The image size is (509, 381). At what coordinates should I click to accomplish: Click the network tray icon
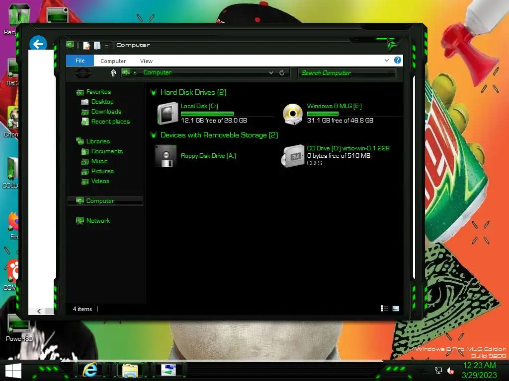coord(438,370)
